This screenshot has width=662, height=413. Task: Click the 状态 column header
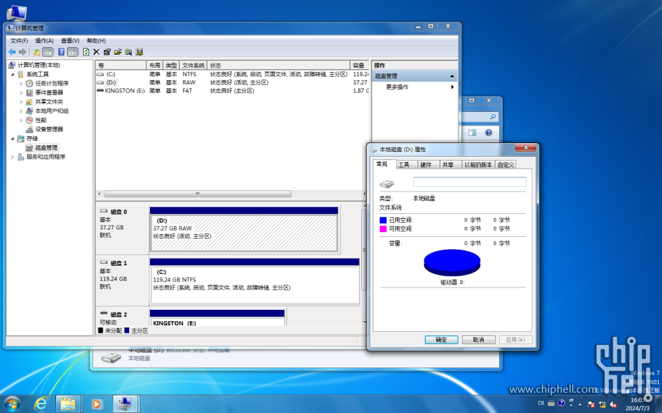click(278, 65)
